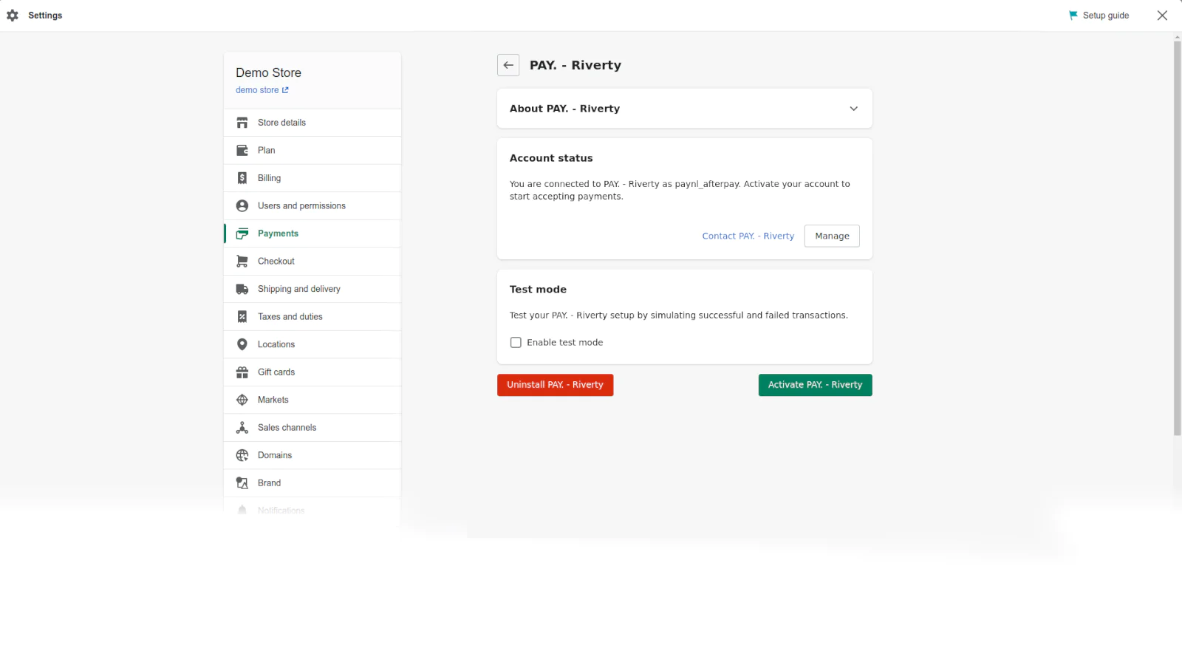Viewport: 1182px width, 665px height.
Task: Click the Store details storefront icon
Action: pyautogui.click(x=242, y=123)
